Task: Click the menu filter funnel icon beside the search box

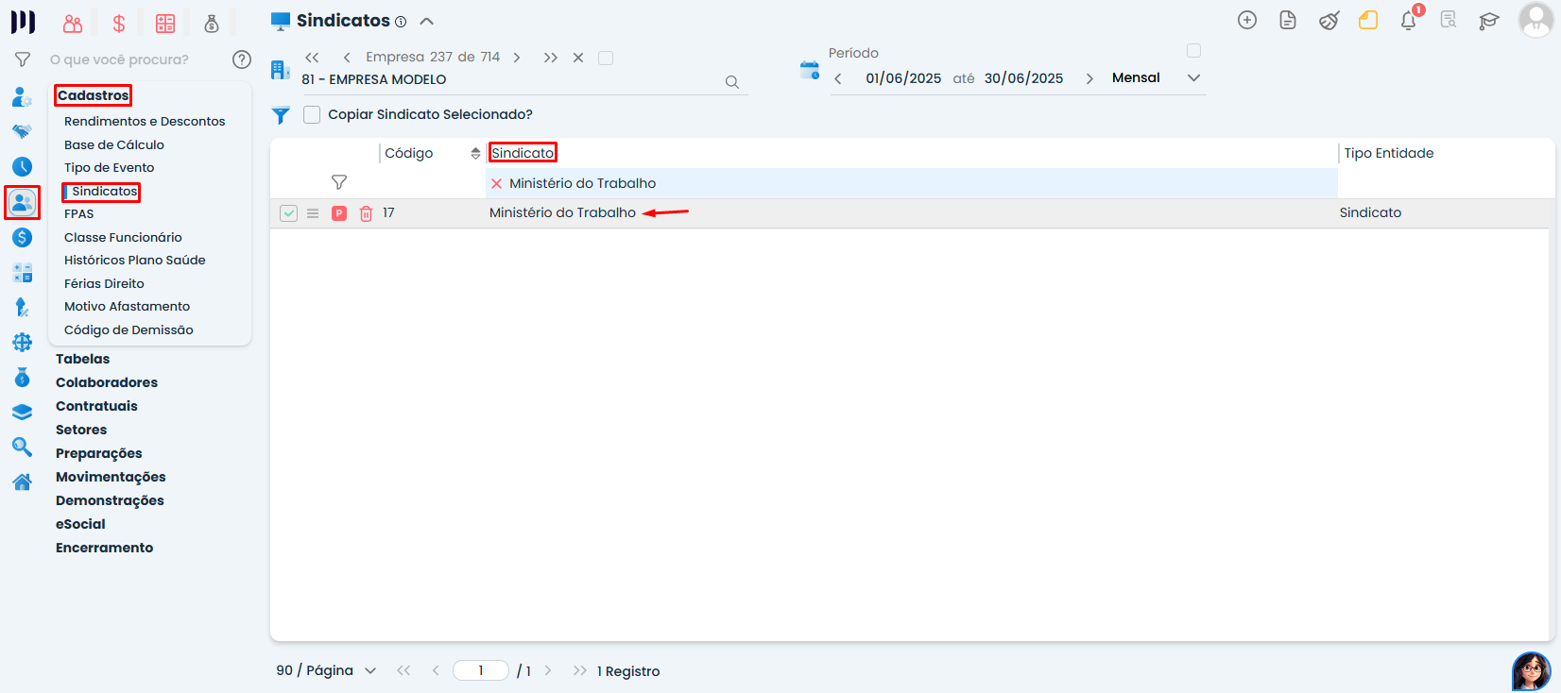Action: click(23, 59)
